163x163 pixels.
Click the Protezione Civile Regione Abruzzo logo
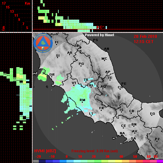pos(43,43)
